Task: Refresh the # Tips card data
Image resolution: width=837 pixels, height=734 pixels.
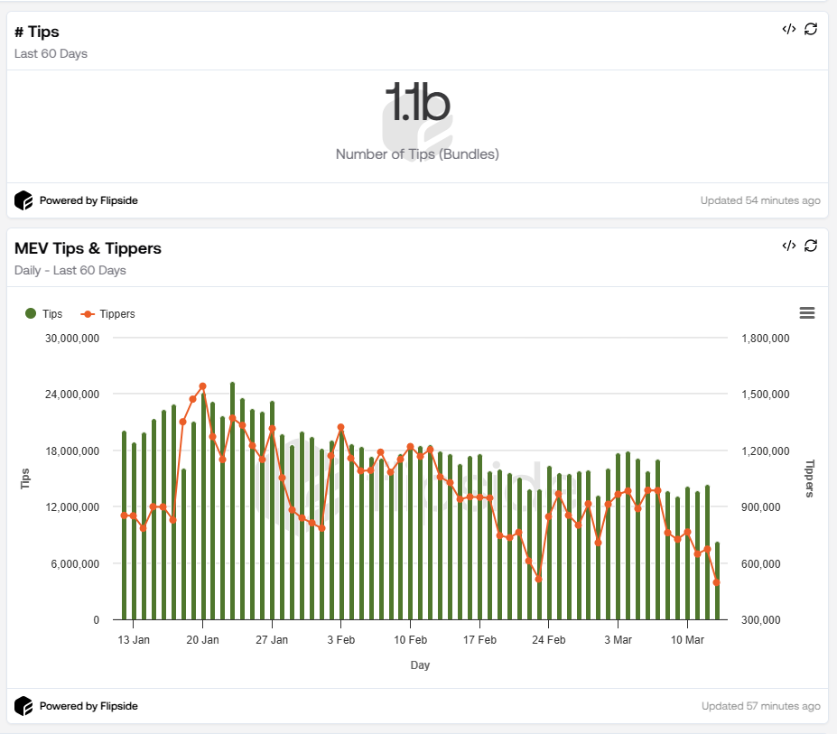Action: 811,29
